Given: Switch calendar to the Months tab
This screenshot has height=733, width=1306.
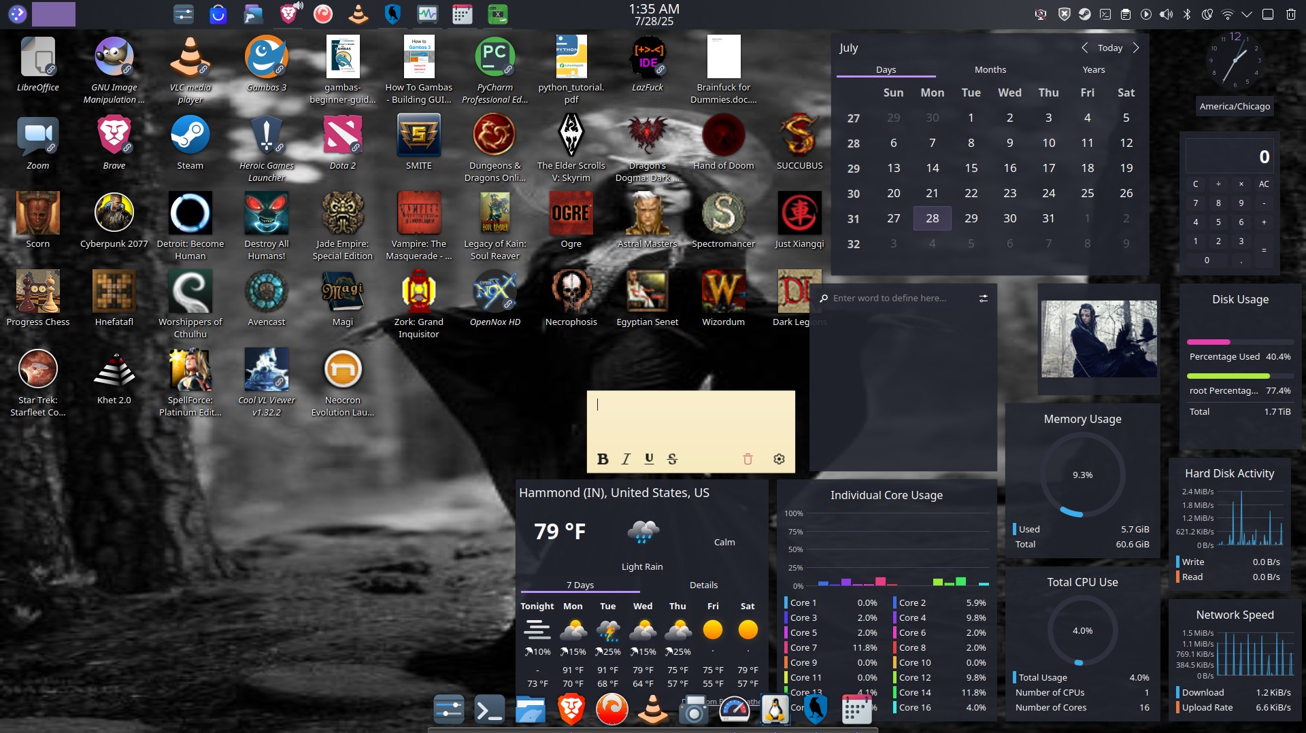Looking at the screenshot, I should click(990, 69).
